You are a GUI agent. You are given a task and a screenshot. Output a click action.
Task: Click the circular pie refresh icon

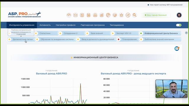[x=108, y=15]
